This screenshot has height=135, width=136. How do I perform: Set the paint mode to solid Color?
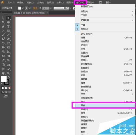[x=3, y=88]
